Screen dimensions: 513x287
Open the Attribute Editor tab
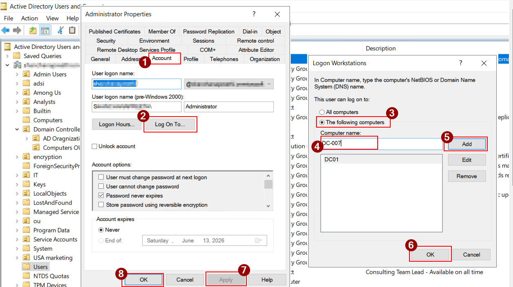pos(256,50)
